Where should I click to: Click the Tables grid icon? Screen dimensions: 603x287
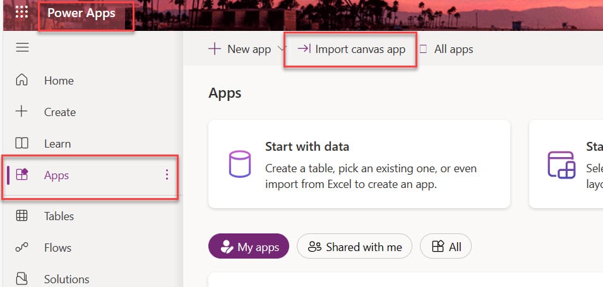tap(21, 216)
